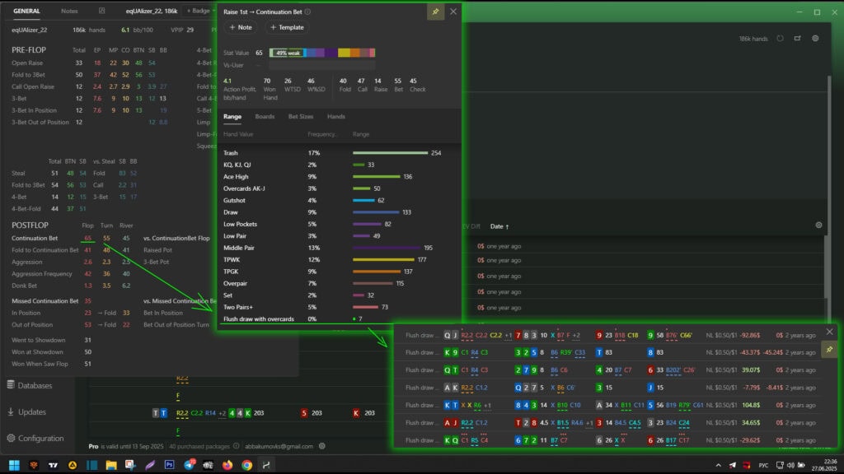The height and width of the screenshot is (474, 844).
Task: Pin the Continuation Bet popup
Action: (434, 12)
